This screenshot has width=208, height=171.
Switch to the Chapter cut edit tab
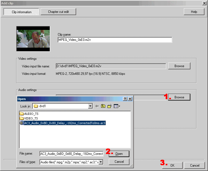pos(58,12)
